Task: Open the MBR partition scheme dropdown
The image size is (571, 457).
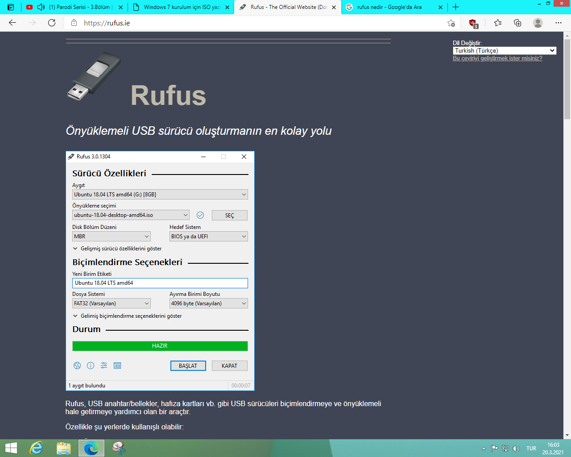Action: [x=112, y=237]
